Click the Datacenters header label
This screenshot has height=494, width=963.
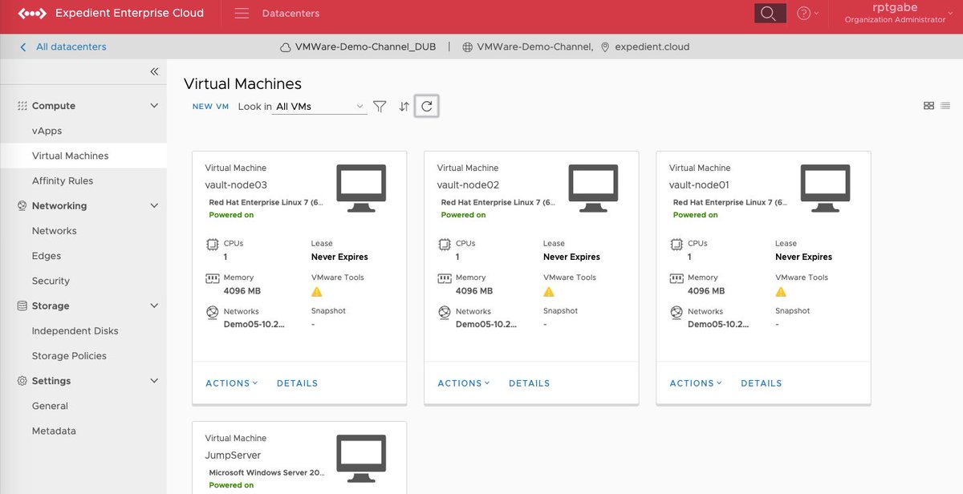pos(291,14)
